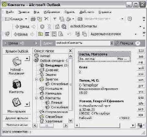Viewport: 147px width, 137px height.
Task: Open the Справка menu
Action: tap(105, 12)
